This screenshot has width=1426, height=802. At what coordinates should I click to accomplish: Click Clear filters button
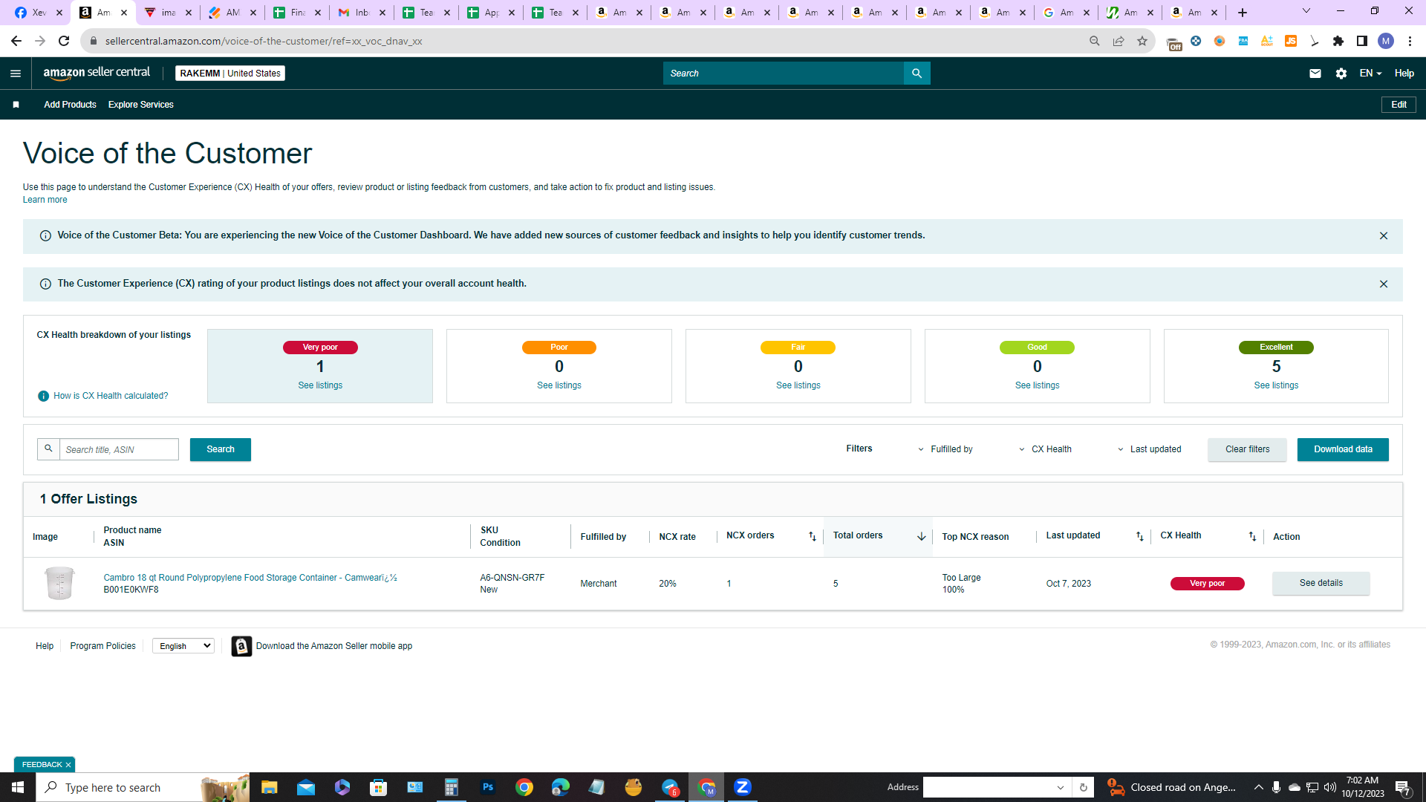coord(1247,449)
